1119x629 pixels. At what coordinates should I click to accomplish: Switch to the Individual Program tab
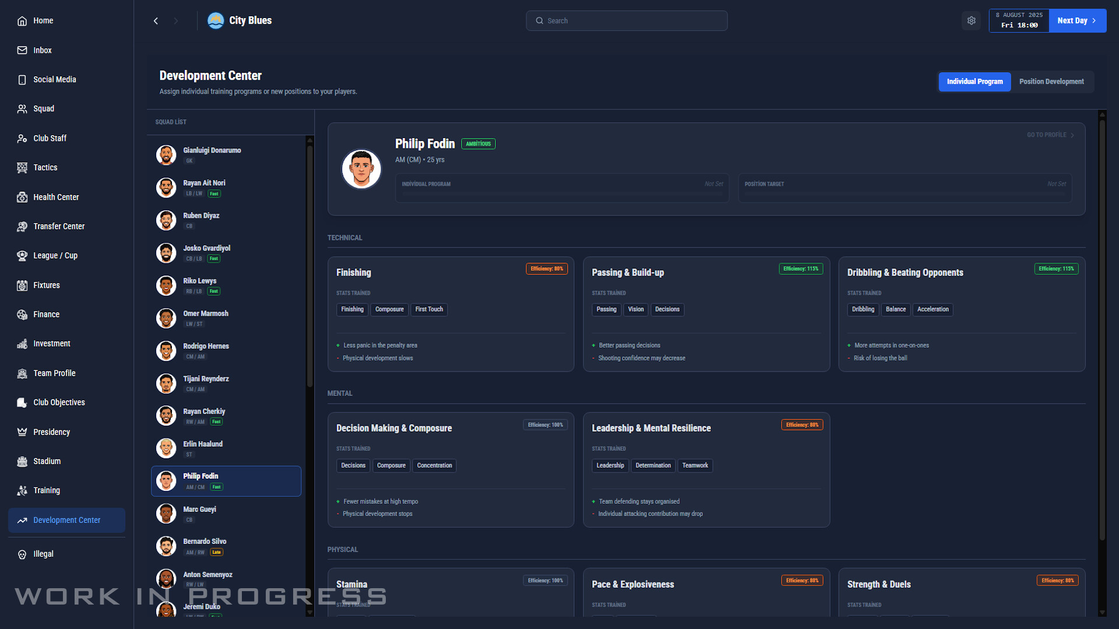pos(974,82)
